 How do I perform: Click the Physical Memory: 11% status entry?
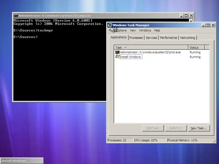click(x=189, y=140)
